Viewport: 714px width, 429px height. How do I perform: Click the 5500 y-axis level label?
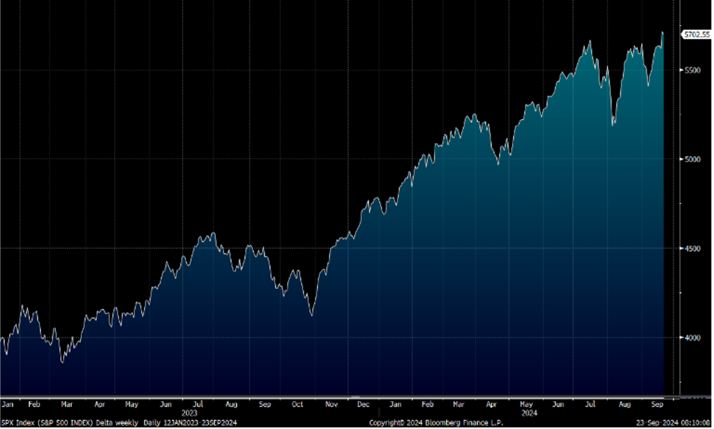693,71
